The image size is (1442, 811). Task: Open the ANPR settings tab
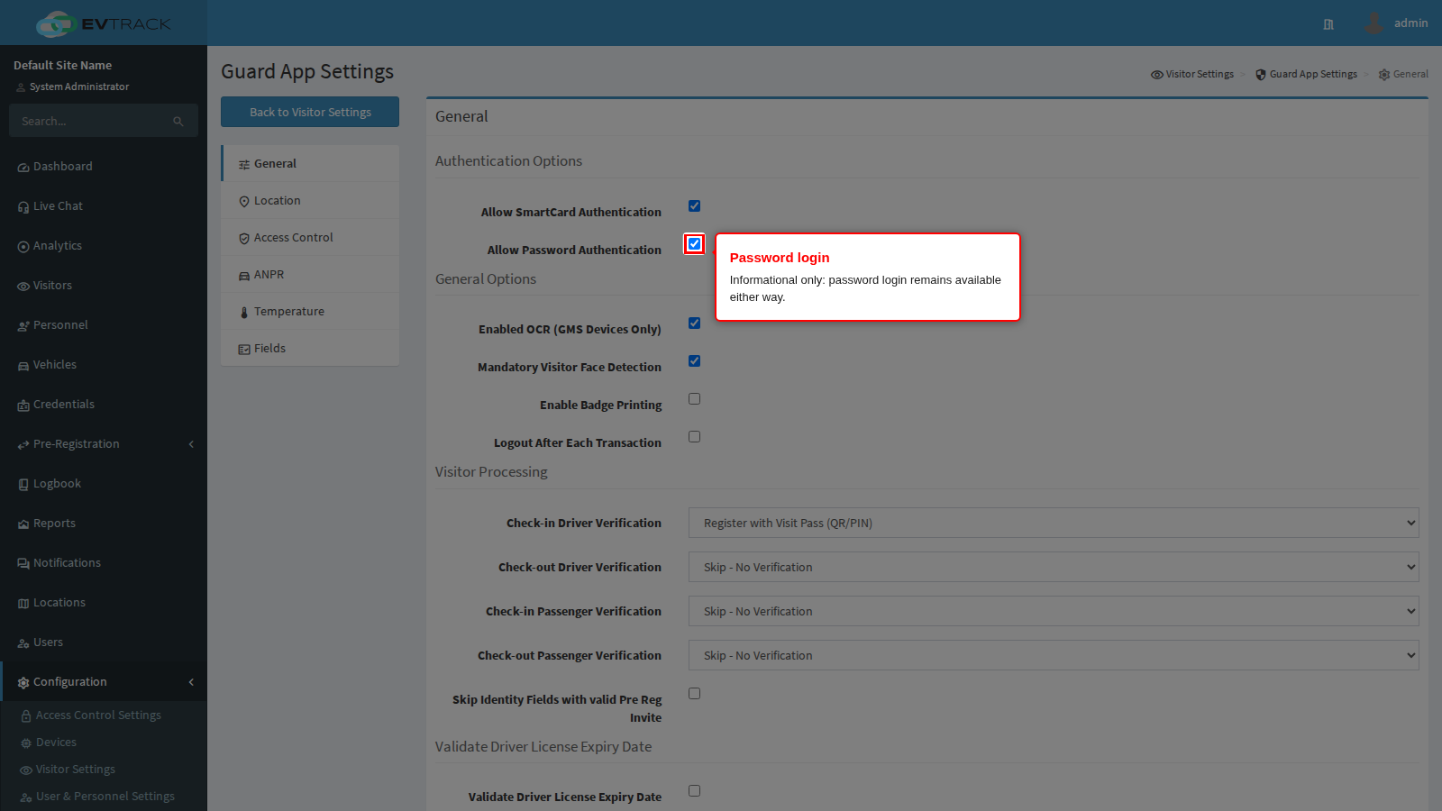tap(310, 274)
